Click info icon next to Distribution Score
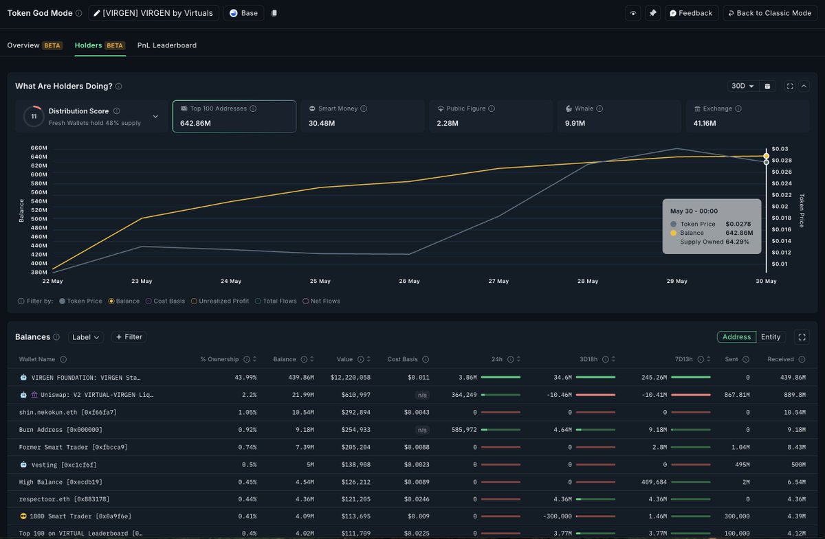 [x=116, y=111]
